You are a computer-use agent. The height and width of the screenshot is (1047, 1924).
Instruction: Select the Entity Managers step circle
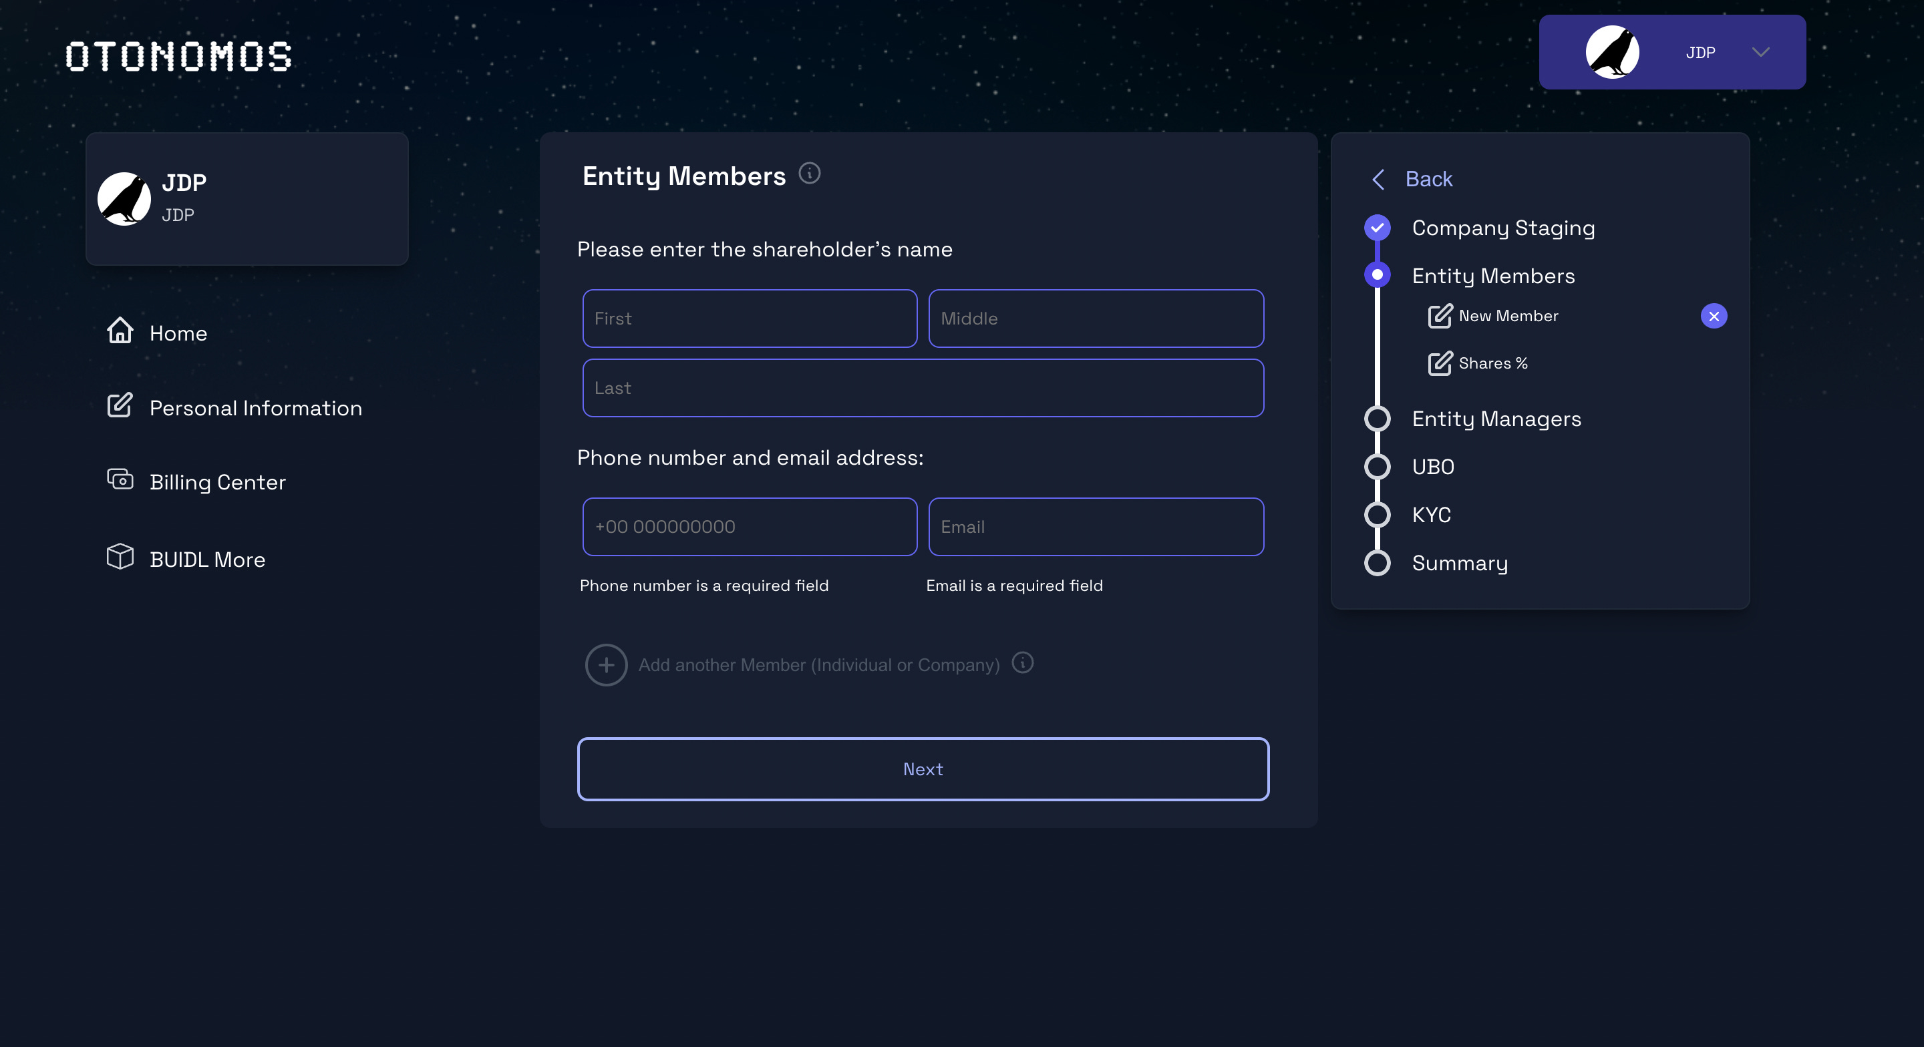click(1378, 419)
